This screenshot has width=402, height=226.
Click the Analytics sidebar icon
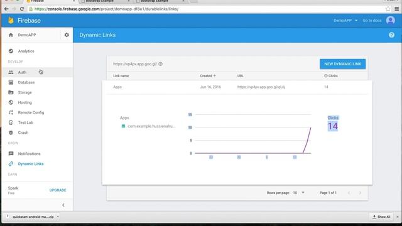coord(11,51)
